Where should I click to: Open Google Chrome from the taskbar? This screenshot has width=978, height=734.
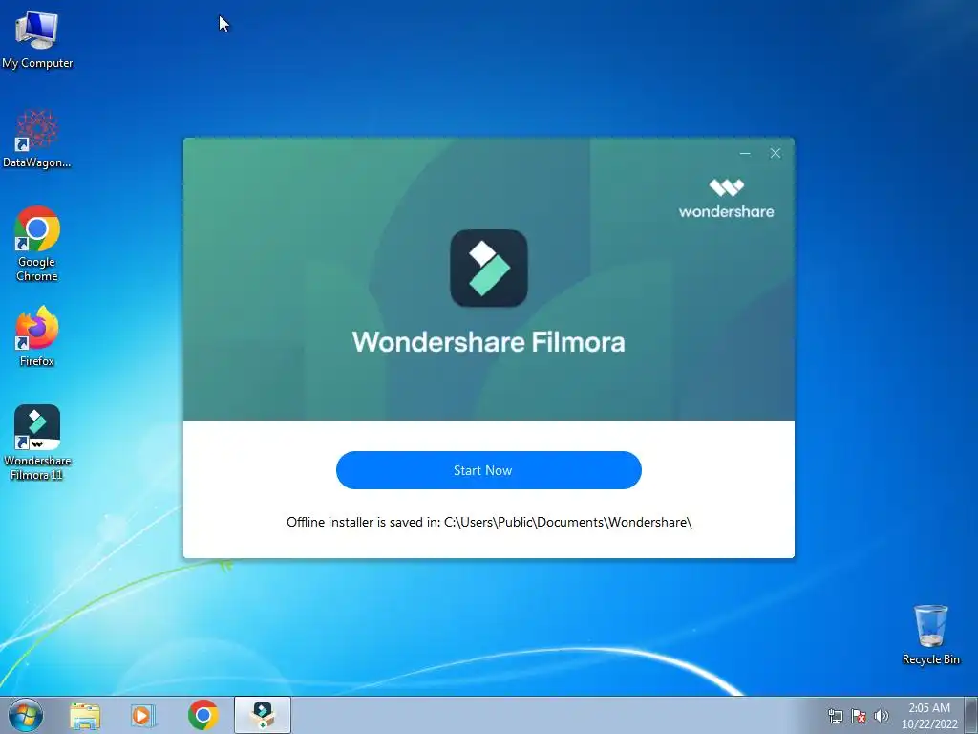point(202,715)
